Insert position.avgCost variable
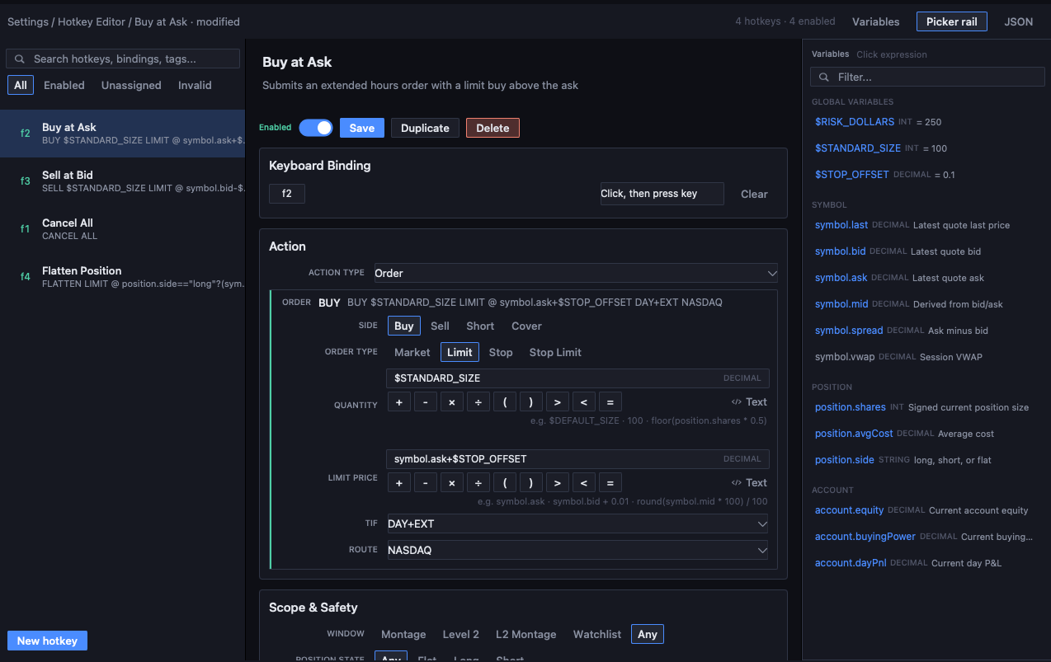This screenshot has width=1051, height=662. point(854,434)
